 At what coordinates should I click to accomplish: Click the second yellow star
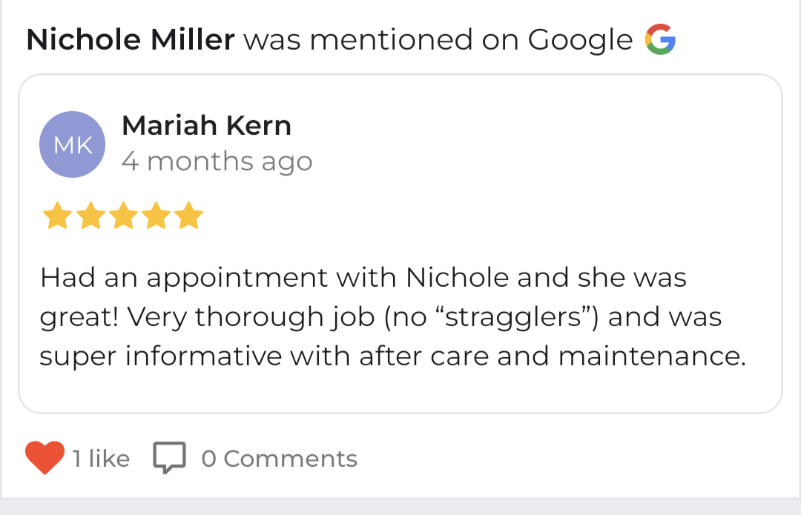[88, 216]
